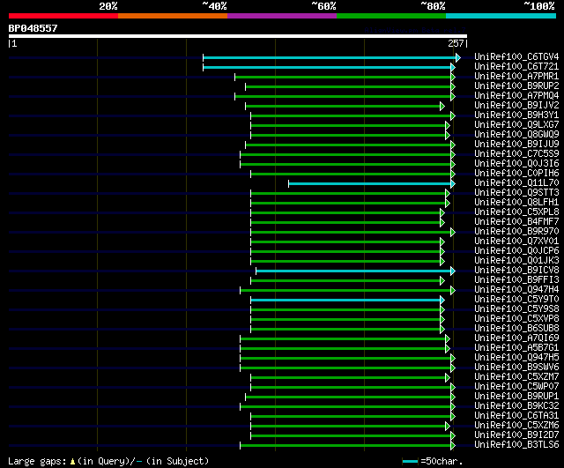Viewport: 564px width, 468px height.
Task: Select the UniRef100_C5XZM6 label
Action: [516, 426]
